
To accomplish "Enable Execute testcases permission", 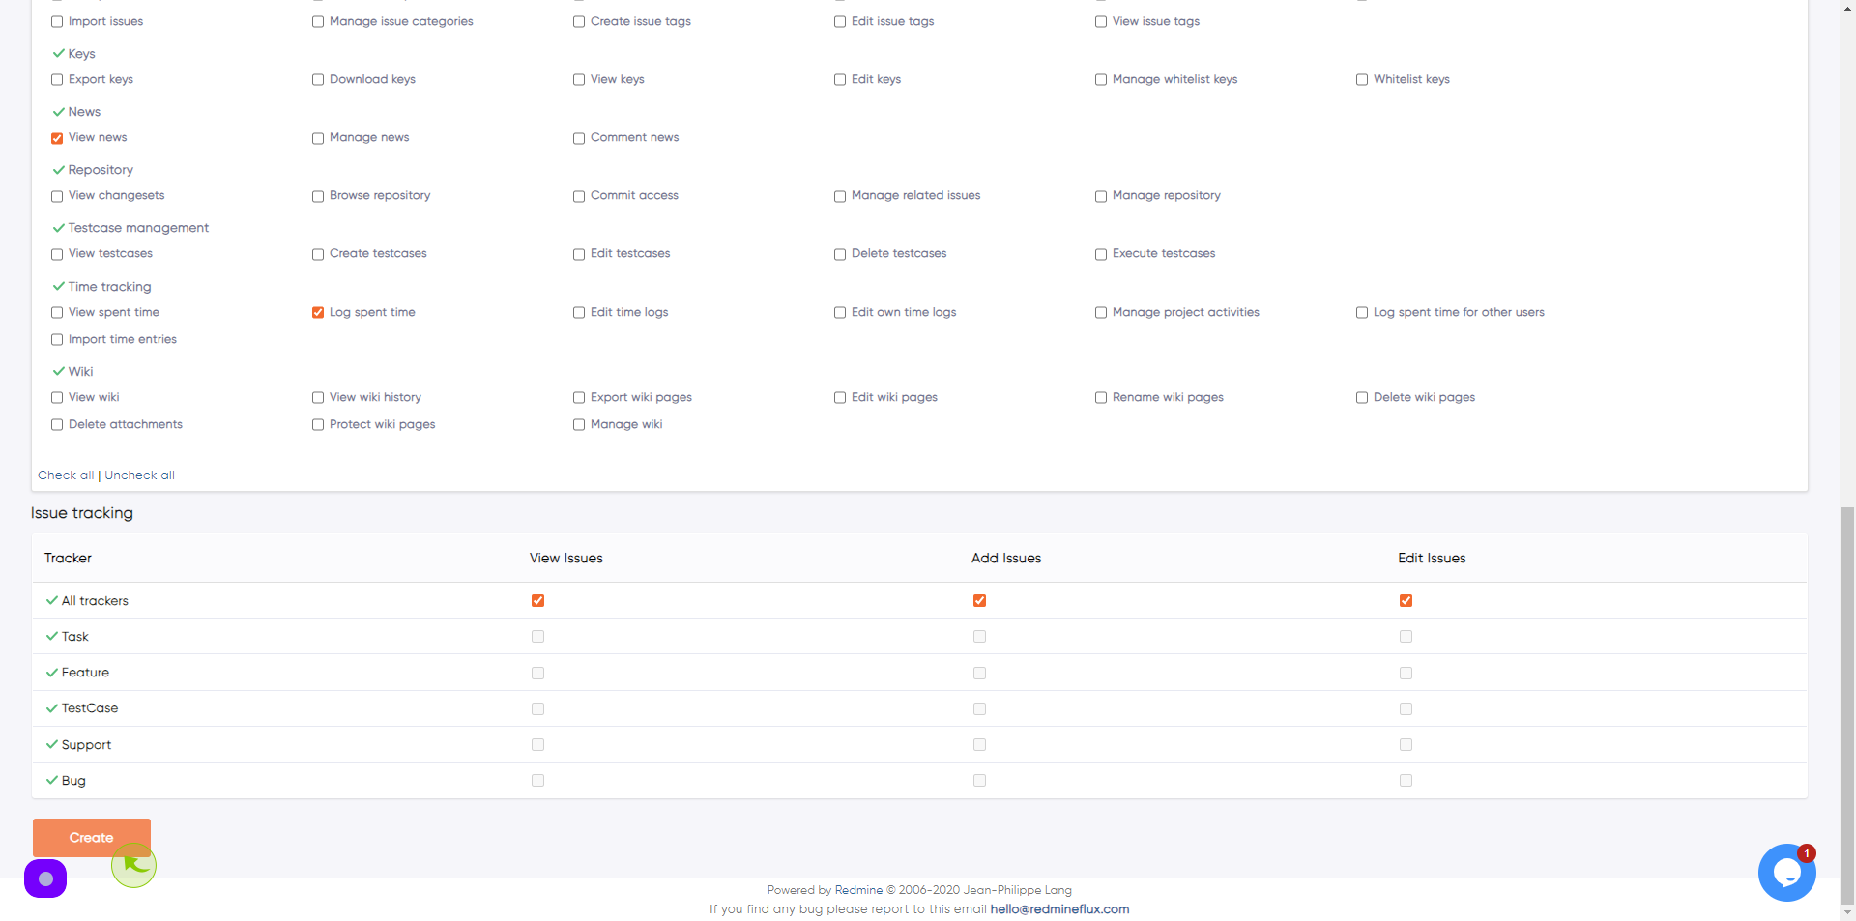I will (x=1101, y=254).
